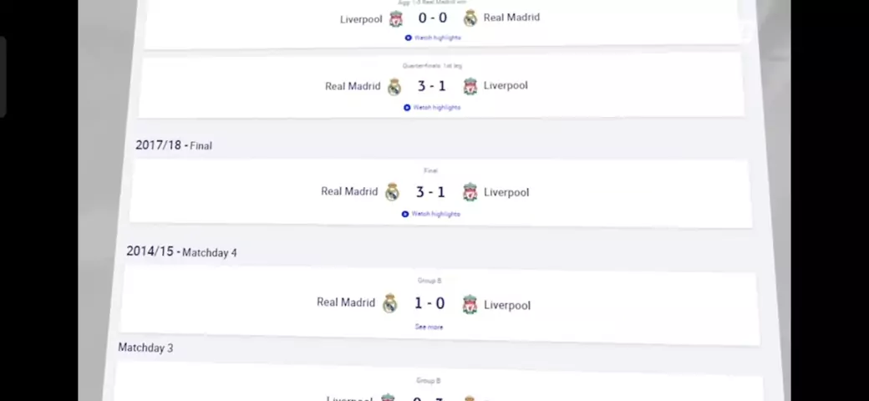Open the 1-0 score in Group B match
869x401 pixels.
click(x=429, y=303)
